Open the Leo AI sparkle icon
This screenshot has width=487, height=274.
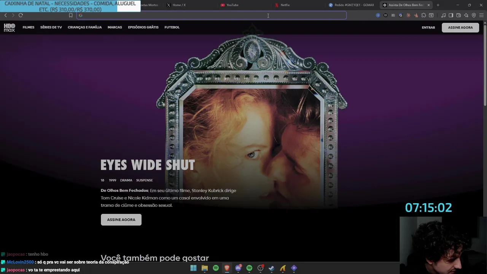[466, 15]
